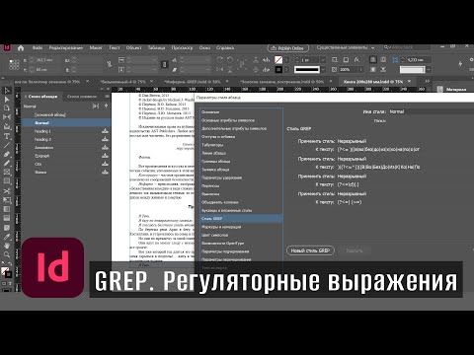Select the Page tool
474x355 pixels.
click(7, 108)
